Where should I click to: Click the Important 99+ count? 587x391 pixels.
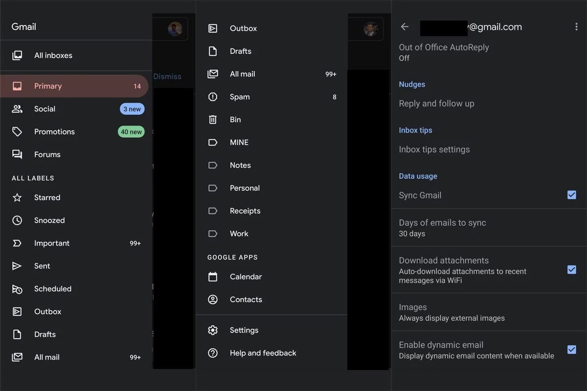(x=135, y=243)
